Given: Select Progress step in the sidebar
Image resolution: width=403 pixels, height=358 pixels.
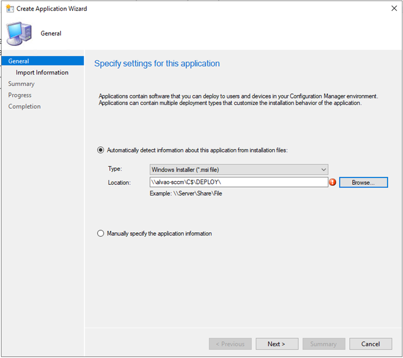Looking at the screenshot, I should (20, 95).
